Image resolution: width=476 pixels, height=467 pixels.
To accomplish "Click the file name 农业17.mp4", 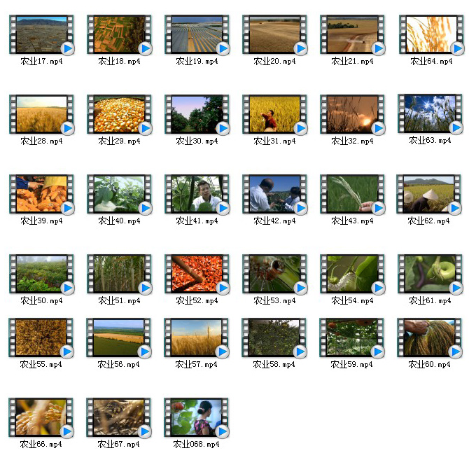I will tap(41, 62).
